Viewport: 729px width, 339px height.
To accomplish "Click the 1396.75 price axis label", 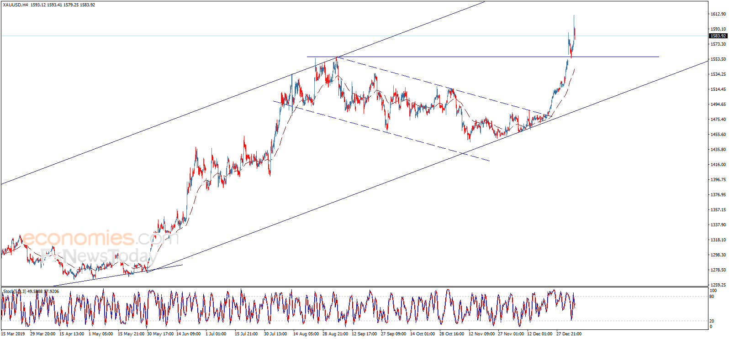I will coord(718,180).
